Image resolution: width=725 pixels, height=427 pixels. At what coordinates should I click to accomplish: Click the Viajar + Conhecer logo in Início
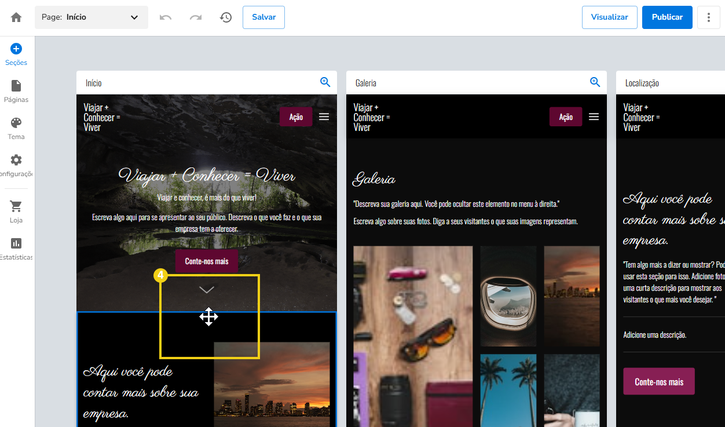[x=102, y=117]
